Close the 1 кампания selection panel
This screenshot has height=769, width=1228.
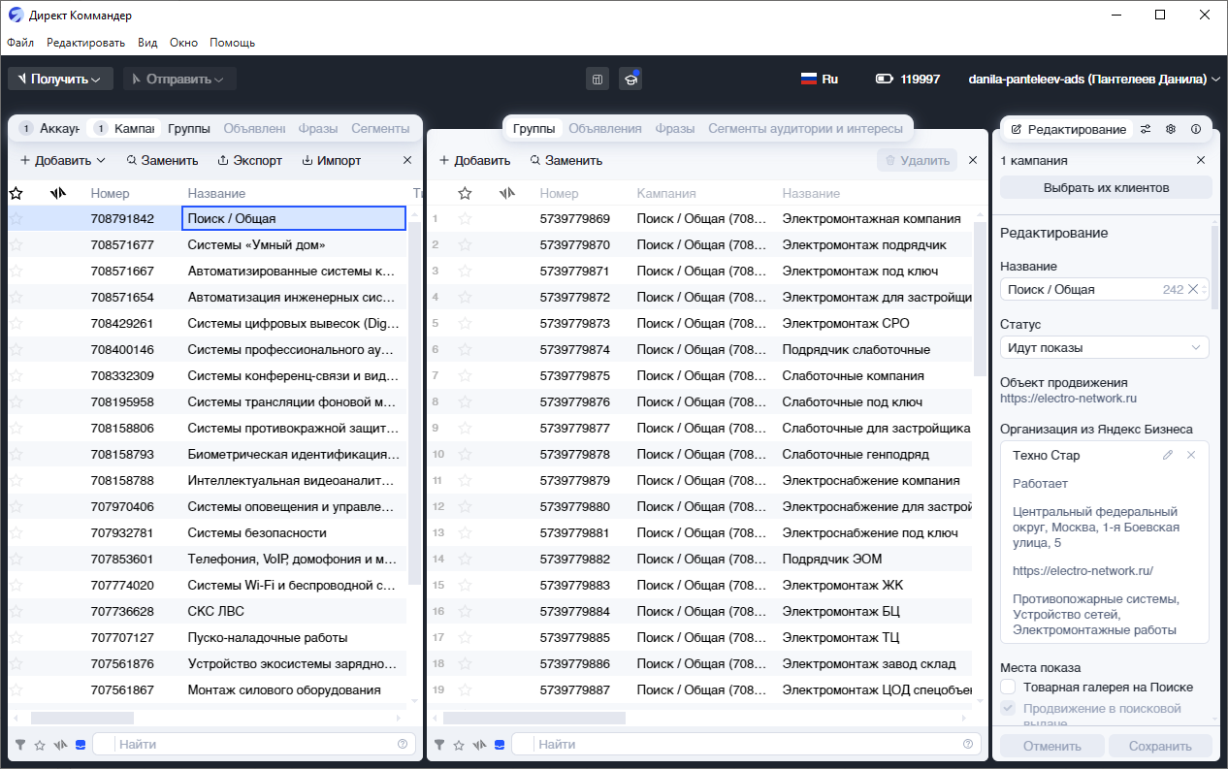(x=1201, y=160)
